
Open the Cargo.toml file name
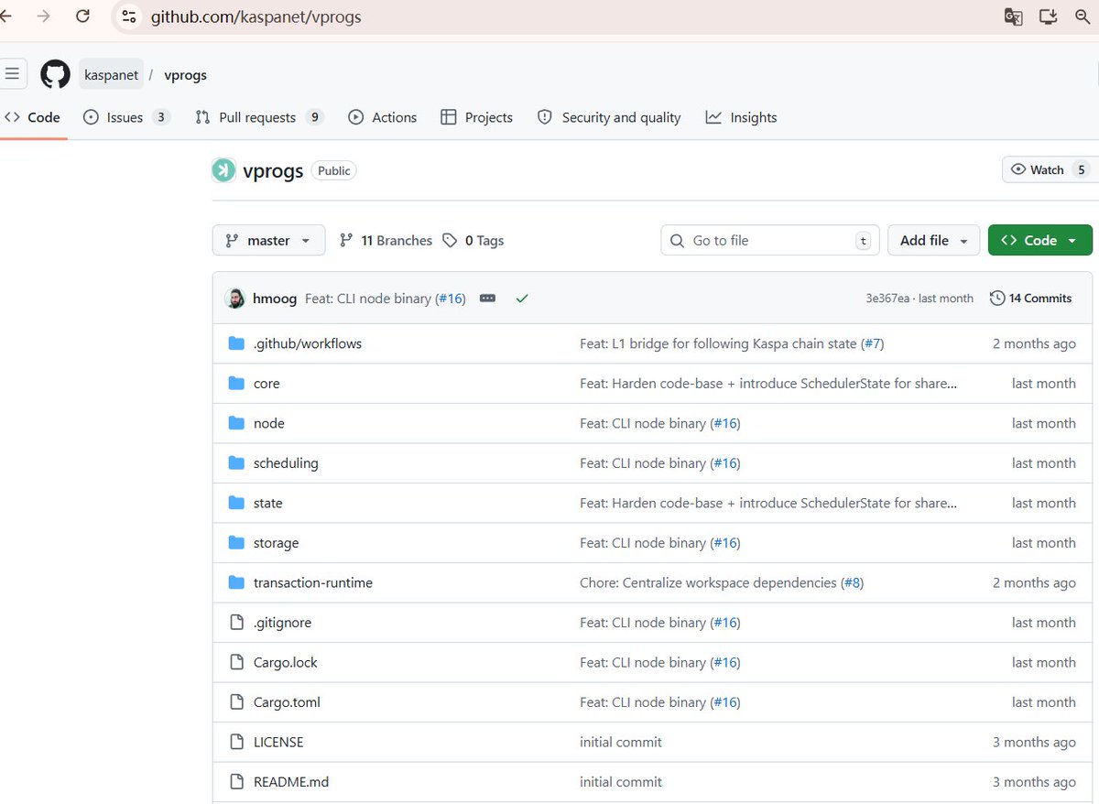287,702
